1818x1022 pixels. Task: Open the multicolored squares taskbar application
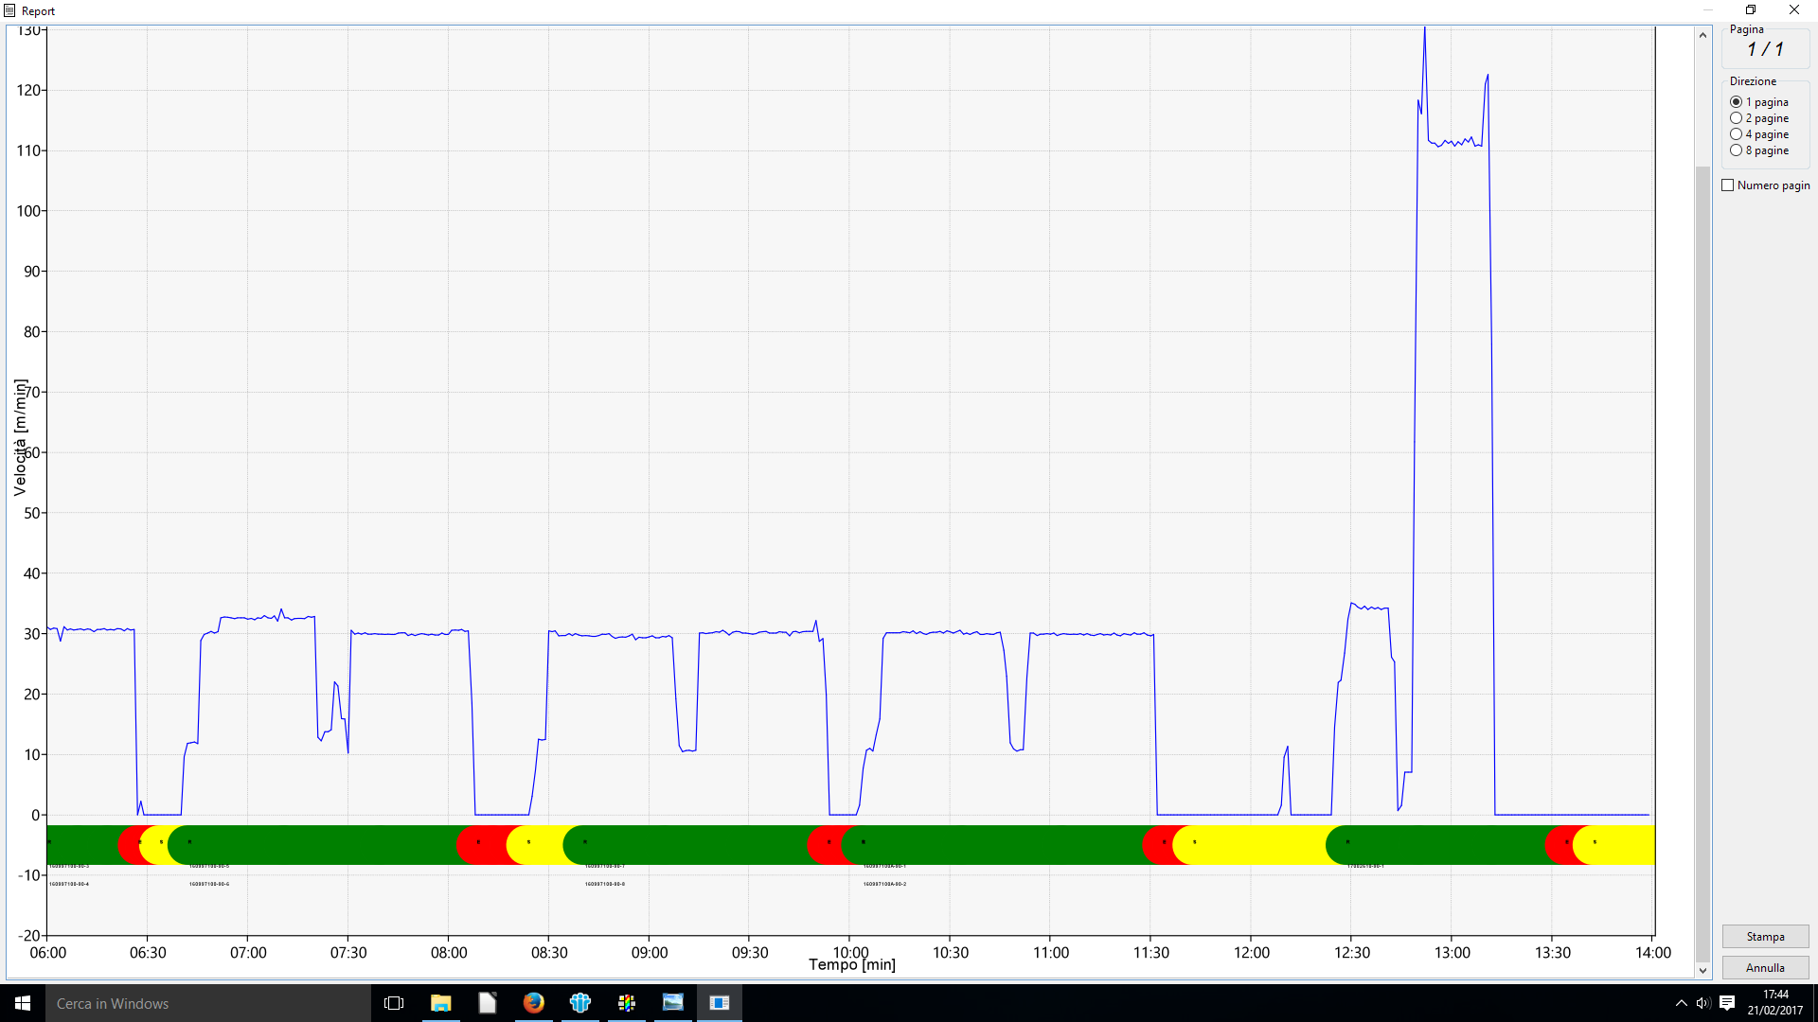tap(626, 1003)
